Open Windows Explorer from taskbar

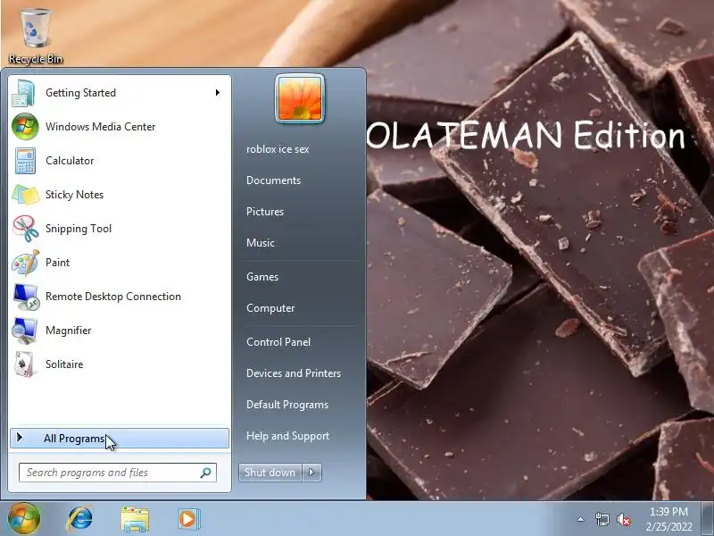point(135,519)
